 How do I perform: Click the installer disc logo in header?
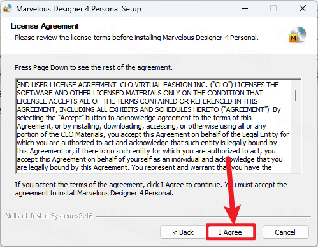(x=298, y=34)
